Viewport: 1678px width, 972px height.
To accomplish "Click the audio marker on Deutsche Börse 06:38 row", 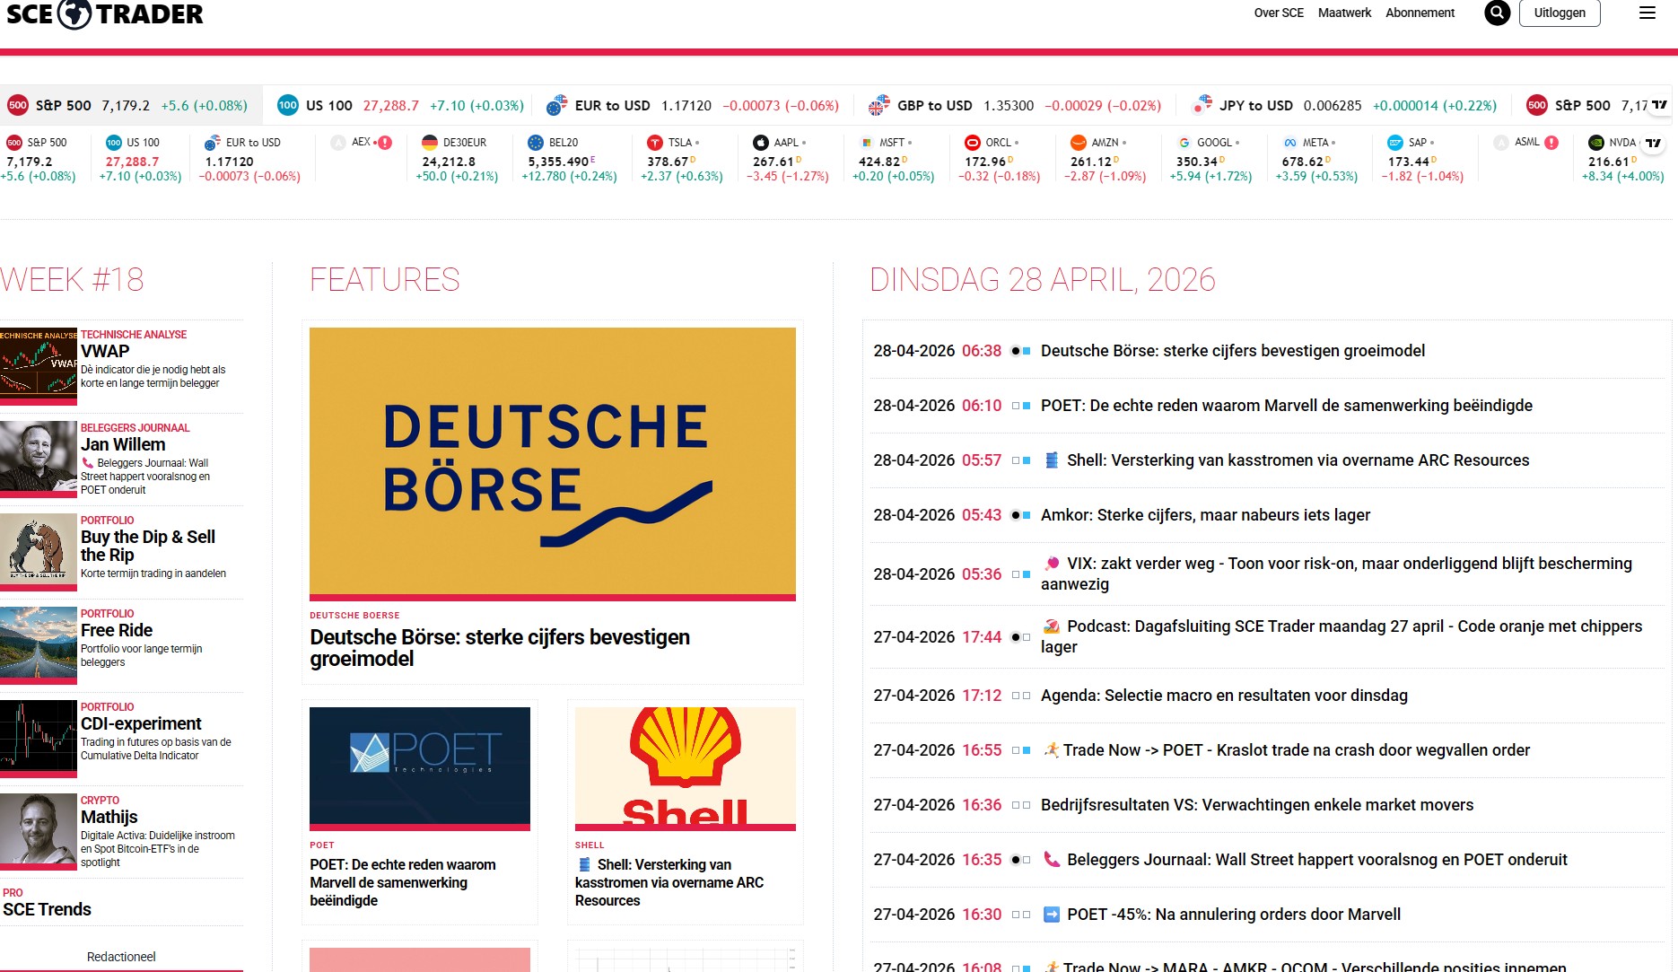I will point(1016,351).
